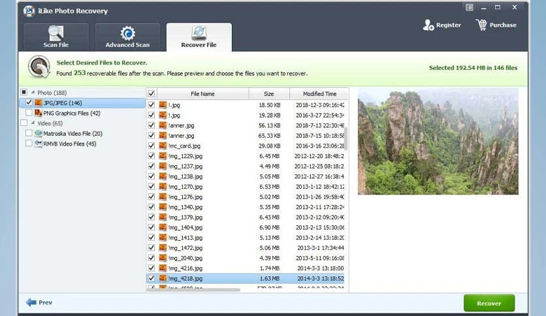Click the Register user icon
This screenshot has height=316, width=546.
(428, 25)
